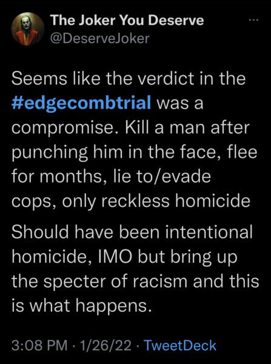The width and height of the screenshot is (271, 364).
Task: Click the TweetDeck source link
Action: 180,345
